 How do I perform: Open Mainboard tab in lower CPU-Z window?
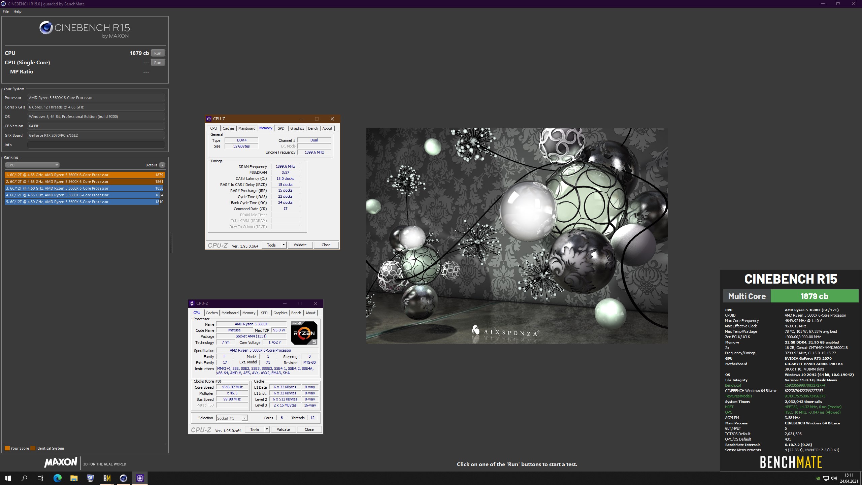[x=230, y=313]
